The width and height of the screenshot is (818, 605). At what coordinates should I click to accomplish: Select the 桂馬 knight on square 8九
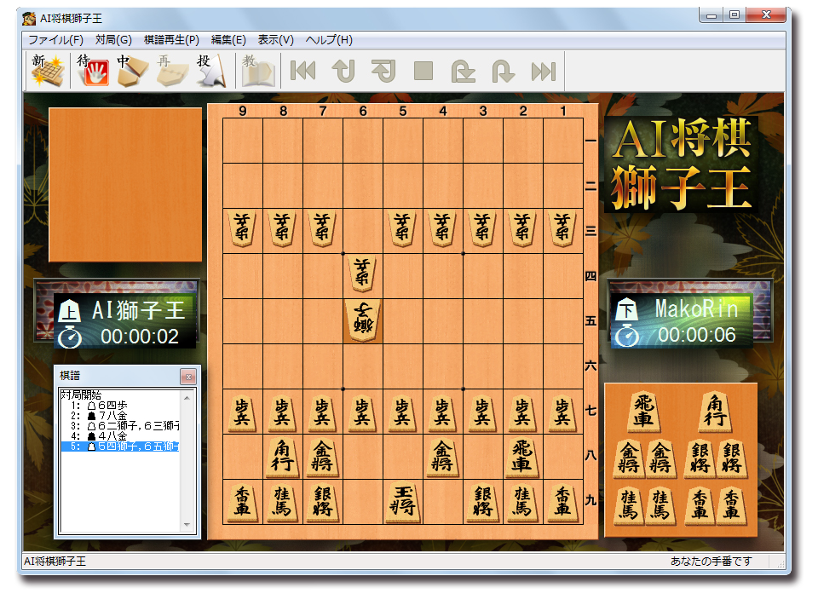pyautogui.click(x=282, y=502)
